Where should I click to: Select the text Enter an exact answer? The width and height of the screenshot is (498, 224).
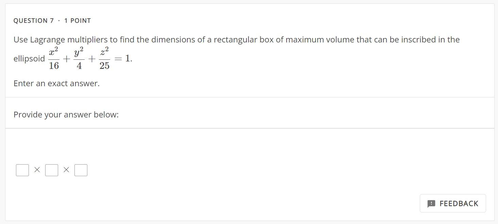(56, 83)
